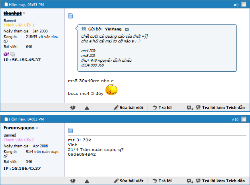Click Forumsgogoo's offline status indicator
This screenshot has height=185, width=250.
[37, 128]
